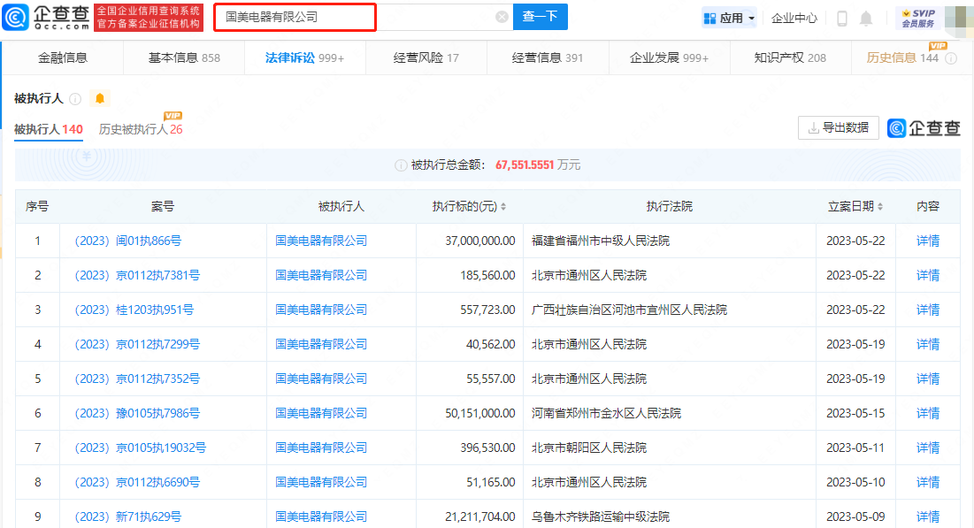The height and width of the screenshot is (528, 974).
Task: Open 详情 for row 5 (京0112执7352号)
Action: (x=928, y=379)
